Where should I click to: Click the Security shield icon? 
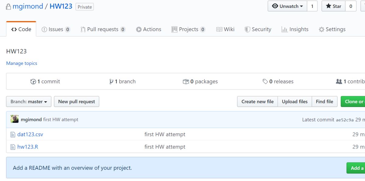248,29
